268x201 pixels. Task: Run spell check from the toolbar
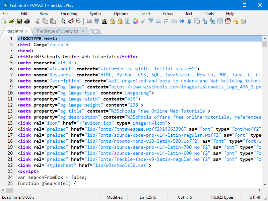[x=78, y=21]
